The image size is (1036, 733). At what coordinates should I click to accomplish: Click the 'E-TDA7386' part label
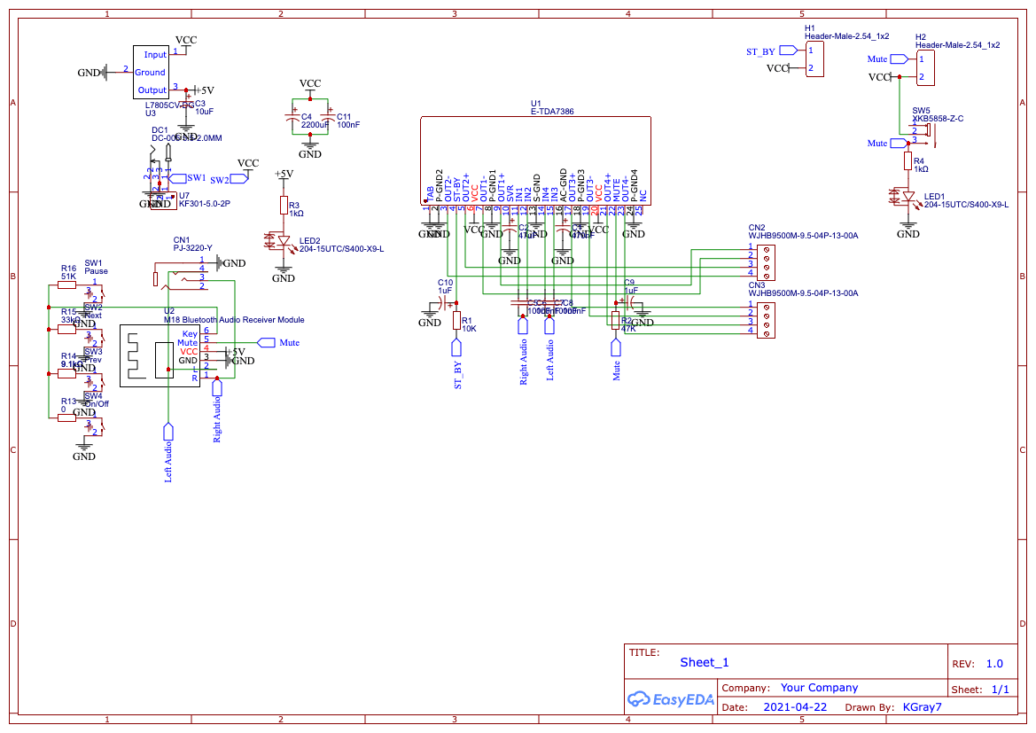point(552,111)
